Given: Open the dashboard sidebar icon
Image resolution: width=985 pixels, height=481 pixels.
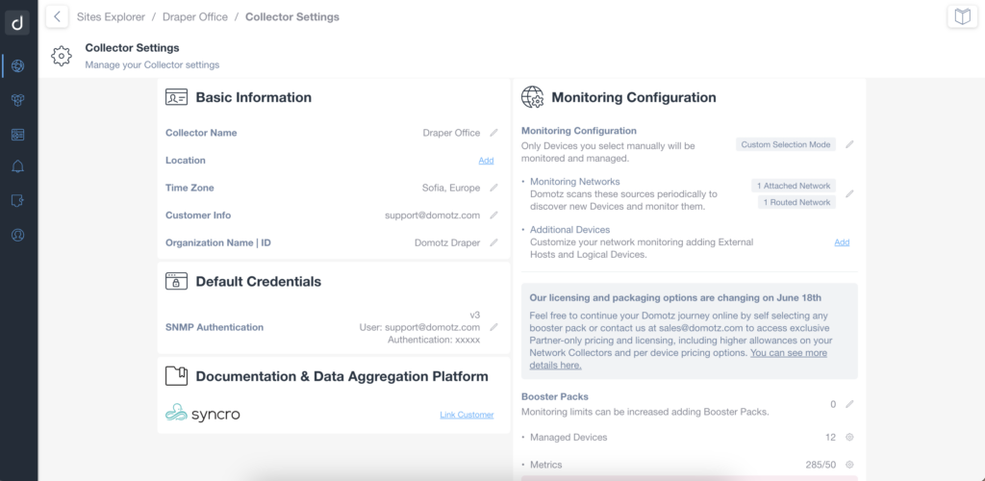Looking at the screenshot, I should [17, 135].
